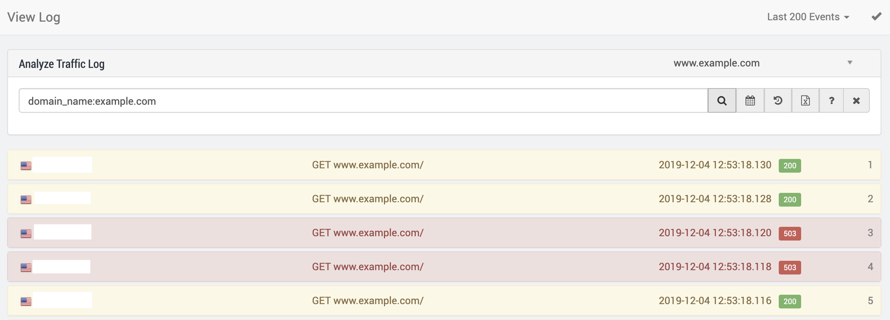Click the US flag in row 1

tap(26, 165)
